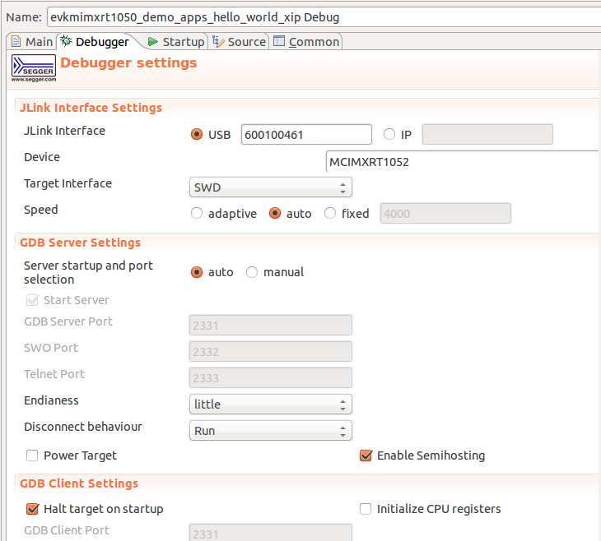
Task: Click the SEGGER logo icon
Action: click(x=34, y=68)
